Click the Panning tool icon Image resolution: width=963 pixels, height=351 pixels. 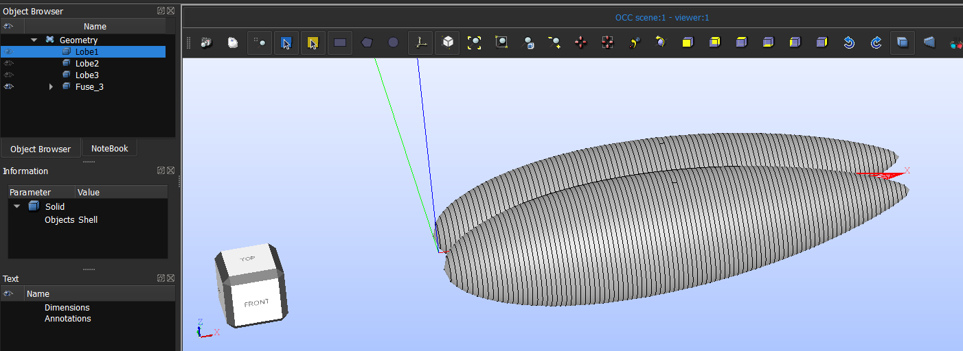coord(580,43)
